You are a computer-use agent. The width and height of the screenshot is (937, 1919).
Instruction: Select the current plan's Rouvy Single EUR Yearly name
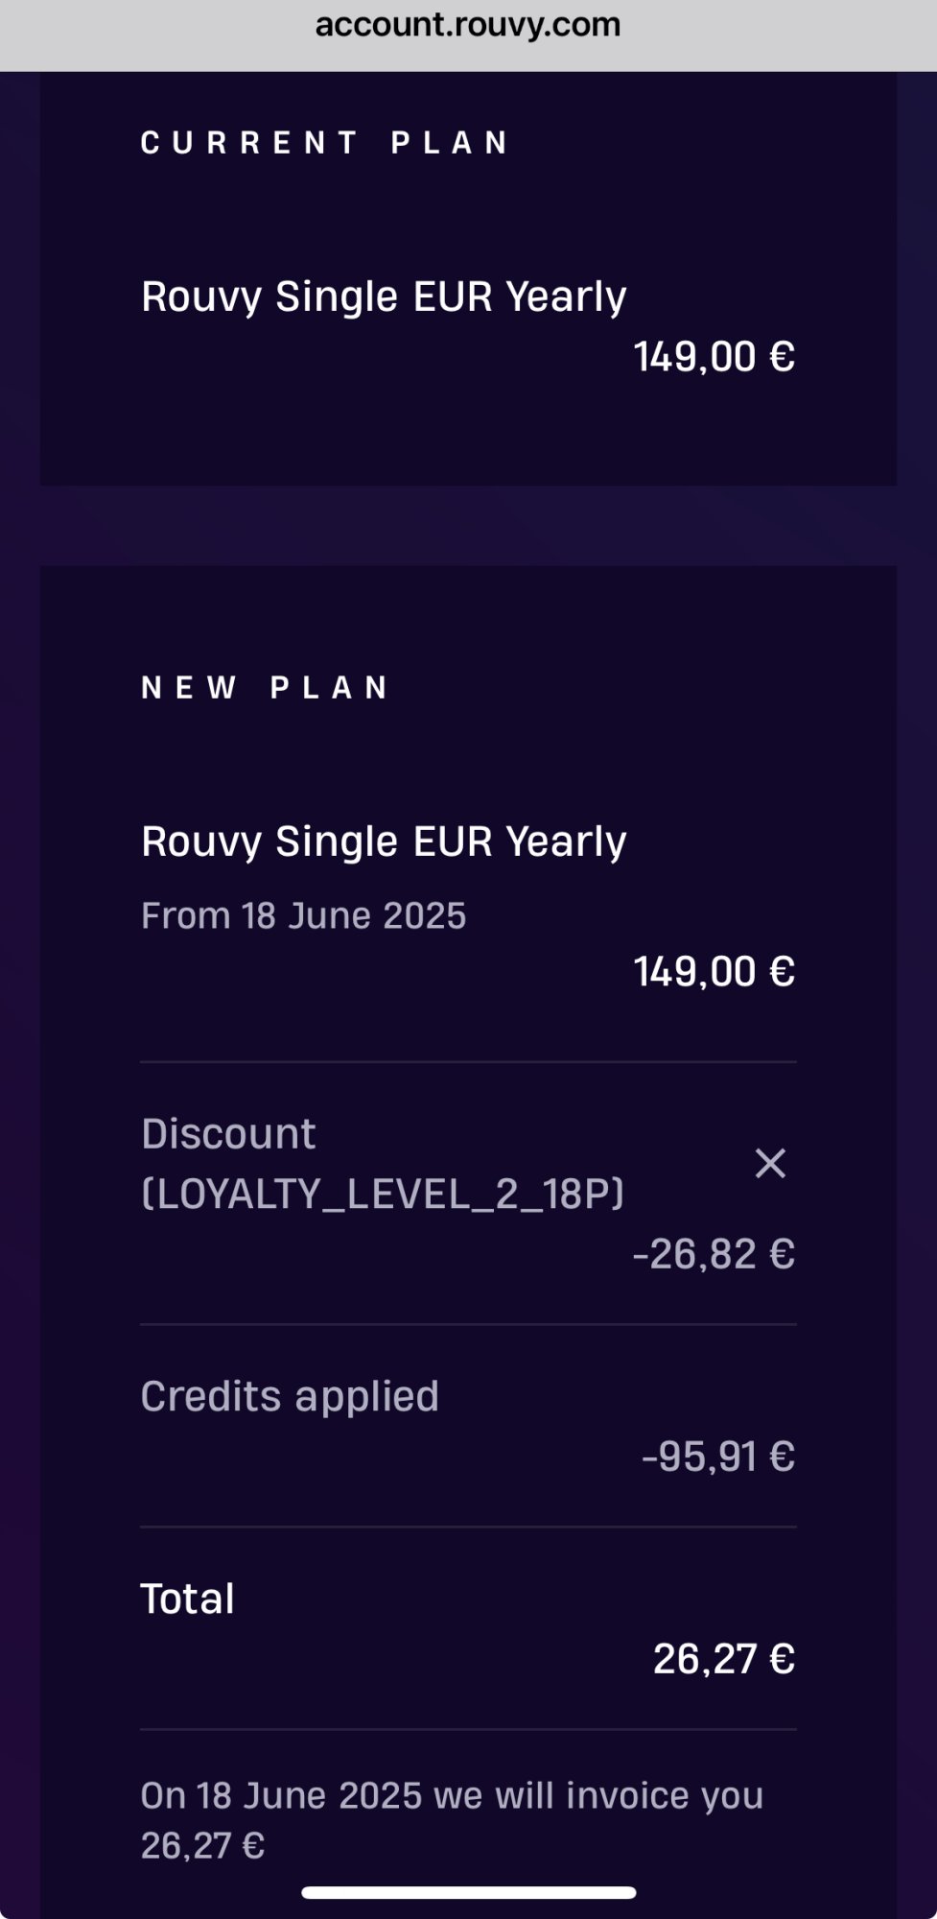[x=384, y=296]
